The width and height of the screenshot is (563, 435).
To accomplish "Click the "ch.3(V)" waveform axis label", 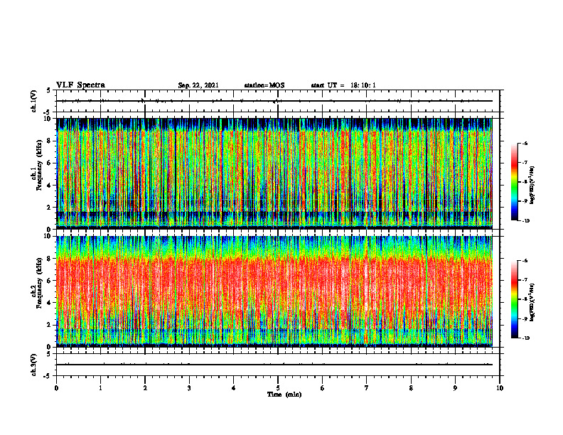I will click(x=34, y=365).
